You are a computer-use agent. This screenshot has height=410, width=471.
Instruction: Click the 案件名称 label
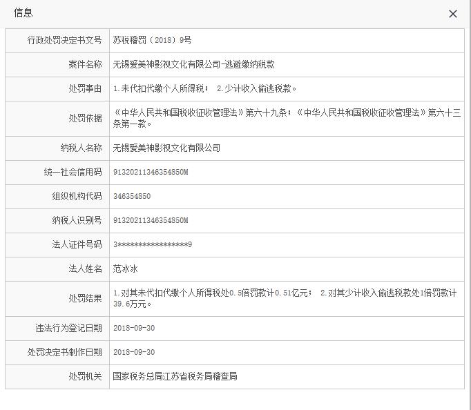coord(86,64)
